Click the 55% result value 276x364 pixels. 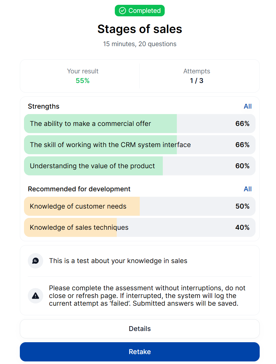(83, 80)
